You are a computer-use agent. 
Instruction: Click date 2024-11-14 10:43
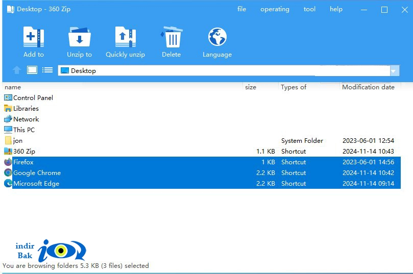[x=368, y=152]
